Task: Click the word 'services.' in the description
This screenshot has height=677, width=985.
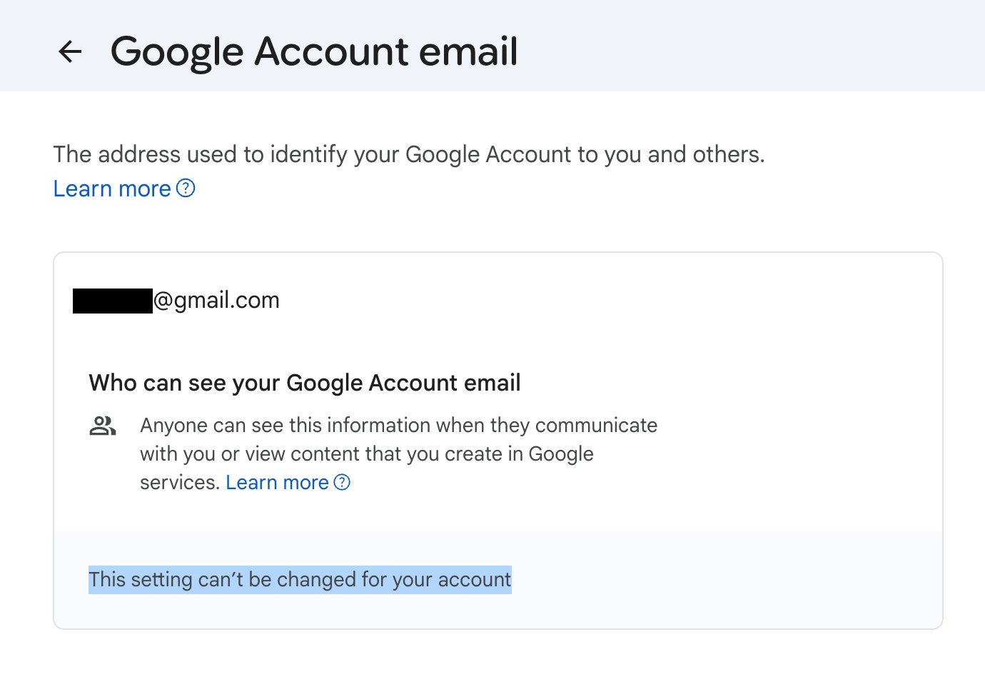Action: coord(179,483)
